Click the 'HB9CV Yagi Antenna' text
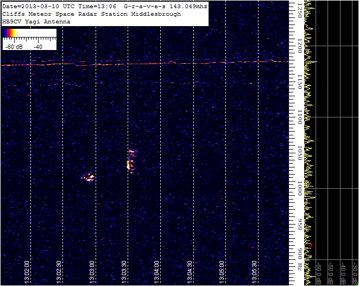 pyautogui.click(x=36, y=22)
